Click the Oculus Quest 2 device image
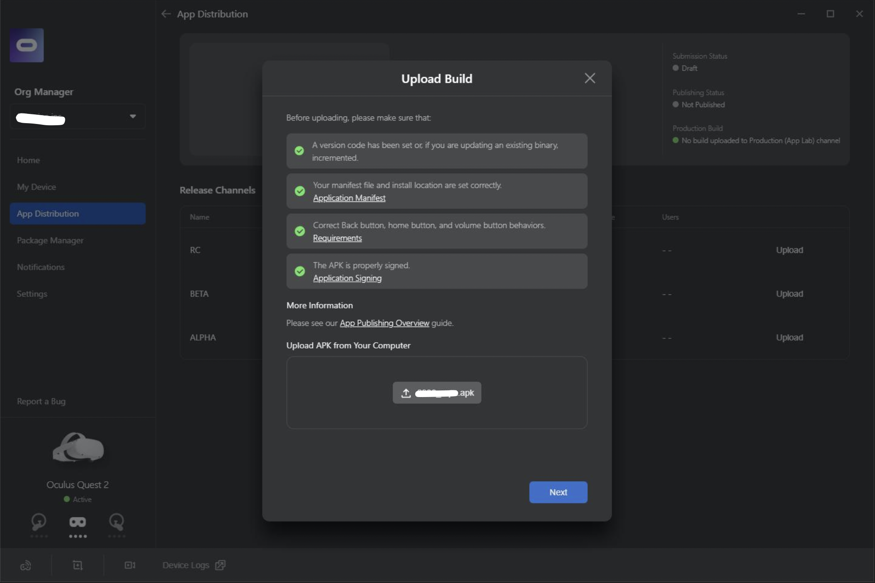This screenshot has height=583, width=875. [x=78, y=447]
